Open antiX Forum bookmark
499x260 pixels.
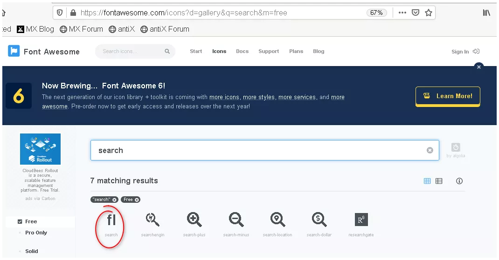coord(165,29)
